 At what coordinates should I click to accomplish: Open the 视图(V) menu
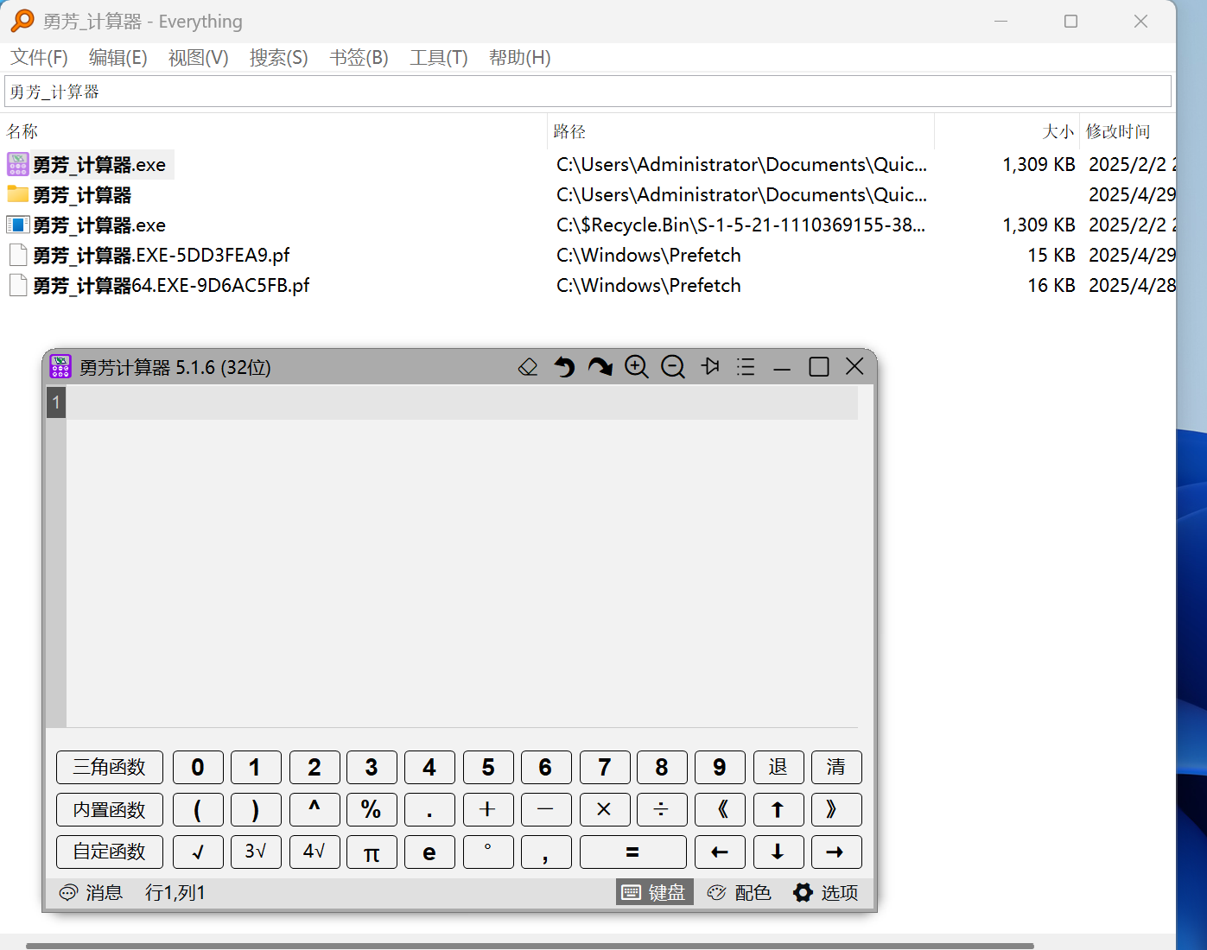(199, 58)
